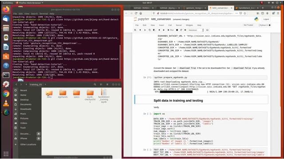Switch to handdetect browser tab
This screenshot has width=284, height=159.
coord(247,8)
